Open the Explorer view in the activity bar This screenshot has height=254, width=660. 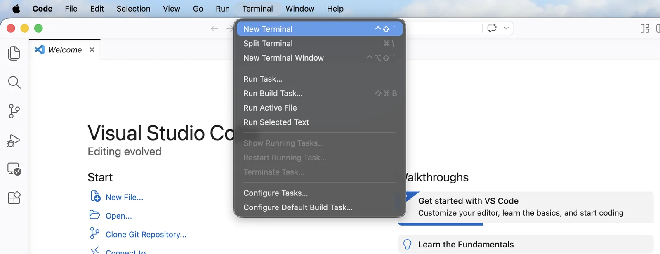(14, 53)
